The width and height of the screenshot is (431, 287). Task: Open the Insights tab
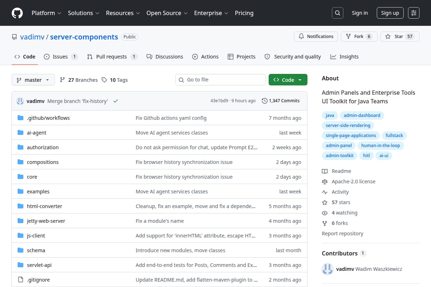coord(344,57)
